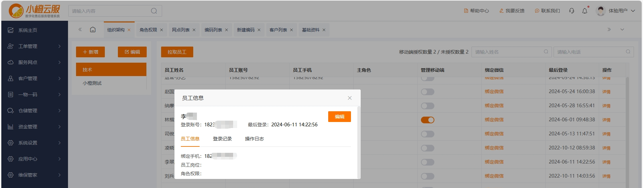Close the 员工信息 dialog
Screen dimensions: 643x188
pyautogui.click(x=350, y=98)
